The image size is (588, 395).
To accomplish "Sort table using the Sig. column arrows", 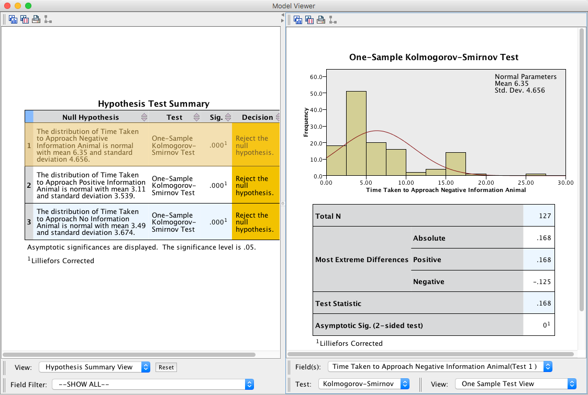I will point(228,117).
